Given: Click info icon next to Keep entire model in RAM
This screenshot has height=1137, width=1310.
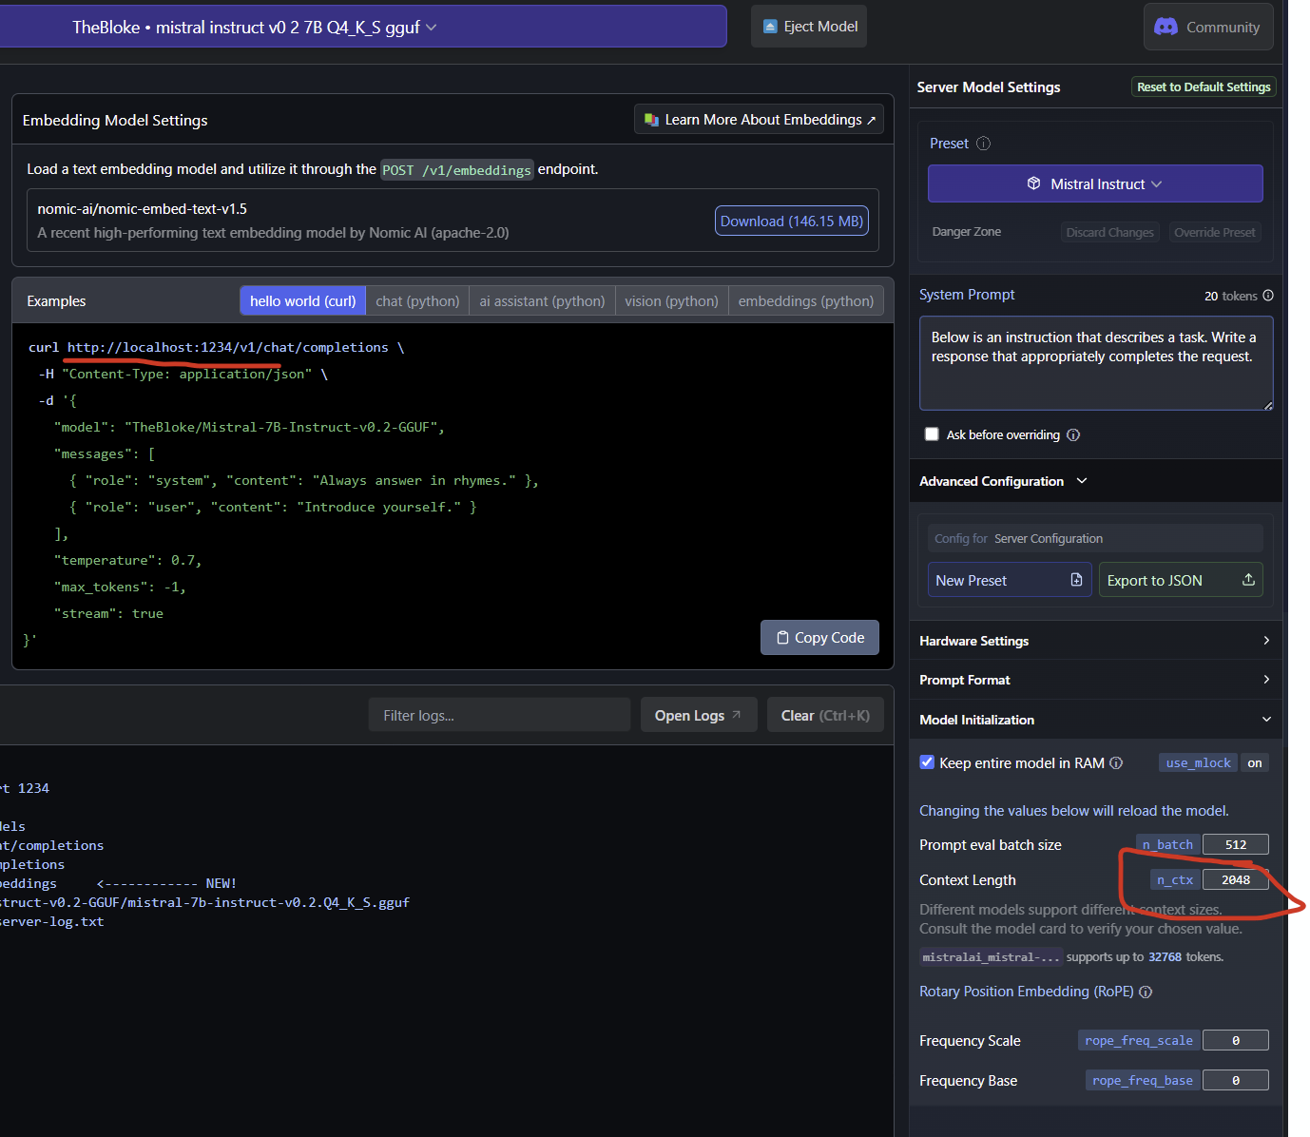Looking at the screenshot, I should 1116,763.
